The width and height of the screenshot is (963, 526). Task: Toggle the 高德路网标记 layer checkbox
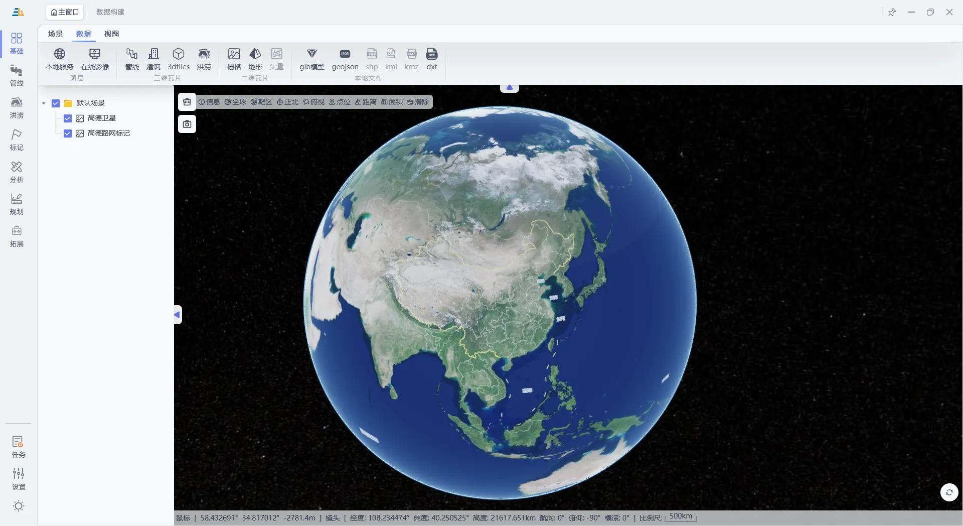click(x=68, y=134)
